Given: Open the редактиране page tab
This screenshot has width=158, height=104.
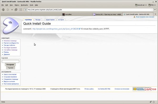Looking at the screenshot, I should point(50,20).
